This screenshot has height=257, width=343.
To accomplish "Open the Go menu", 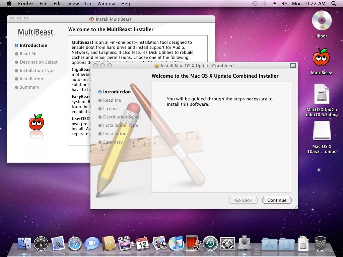I will click(x=88, y=3).
